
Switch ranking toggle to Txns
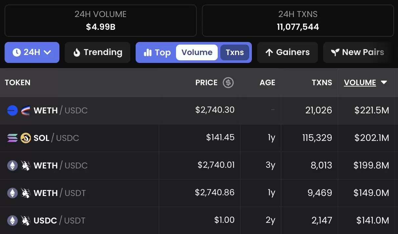(234, 52)
